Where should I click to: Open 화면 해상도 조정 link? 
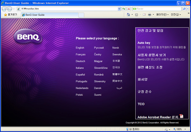[x=150, y=67]
